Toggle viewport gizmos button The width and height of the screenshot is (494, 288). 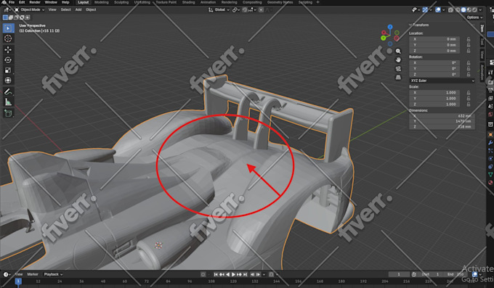click(x=425, y=9)
